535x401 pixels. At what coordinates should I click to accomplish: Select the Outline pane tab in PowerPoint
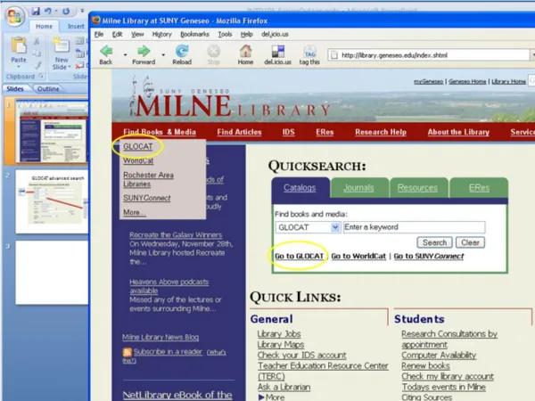[x=48, y=88]
